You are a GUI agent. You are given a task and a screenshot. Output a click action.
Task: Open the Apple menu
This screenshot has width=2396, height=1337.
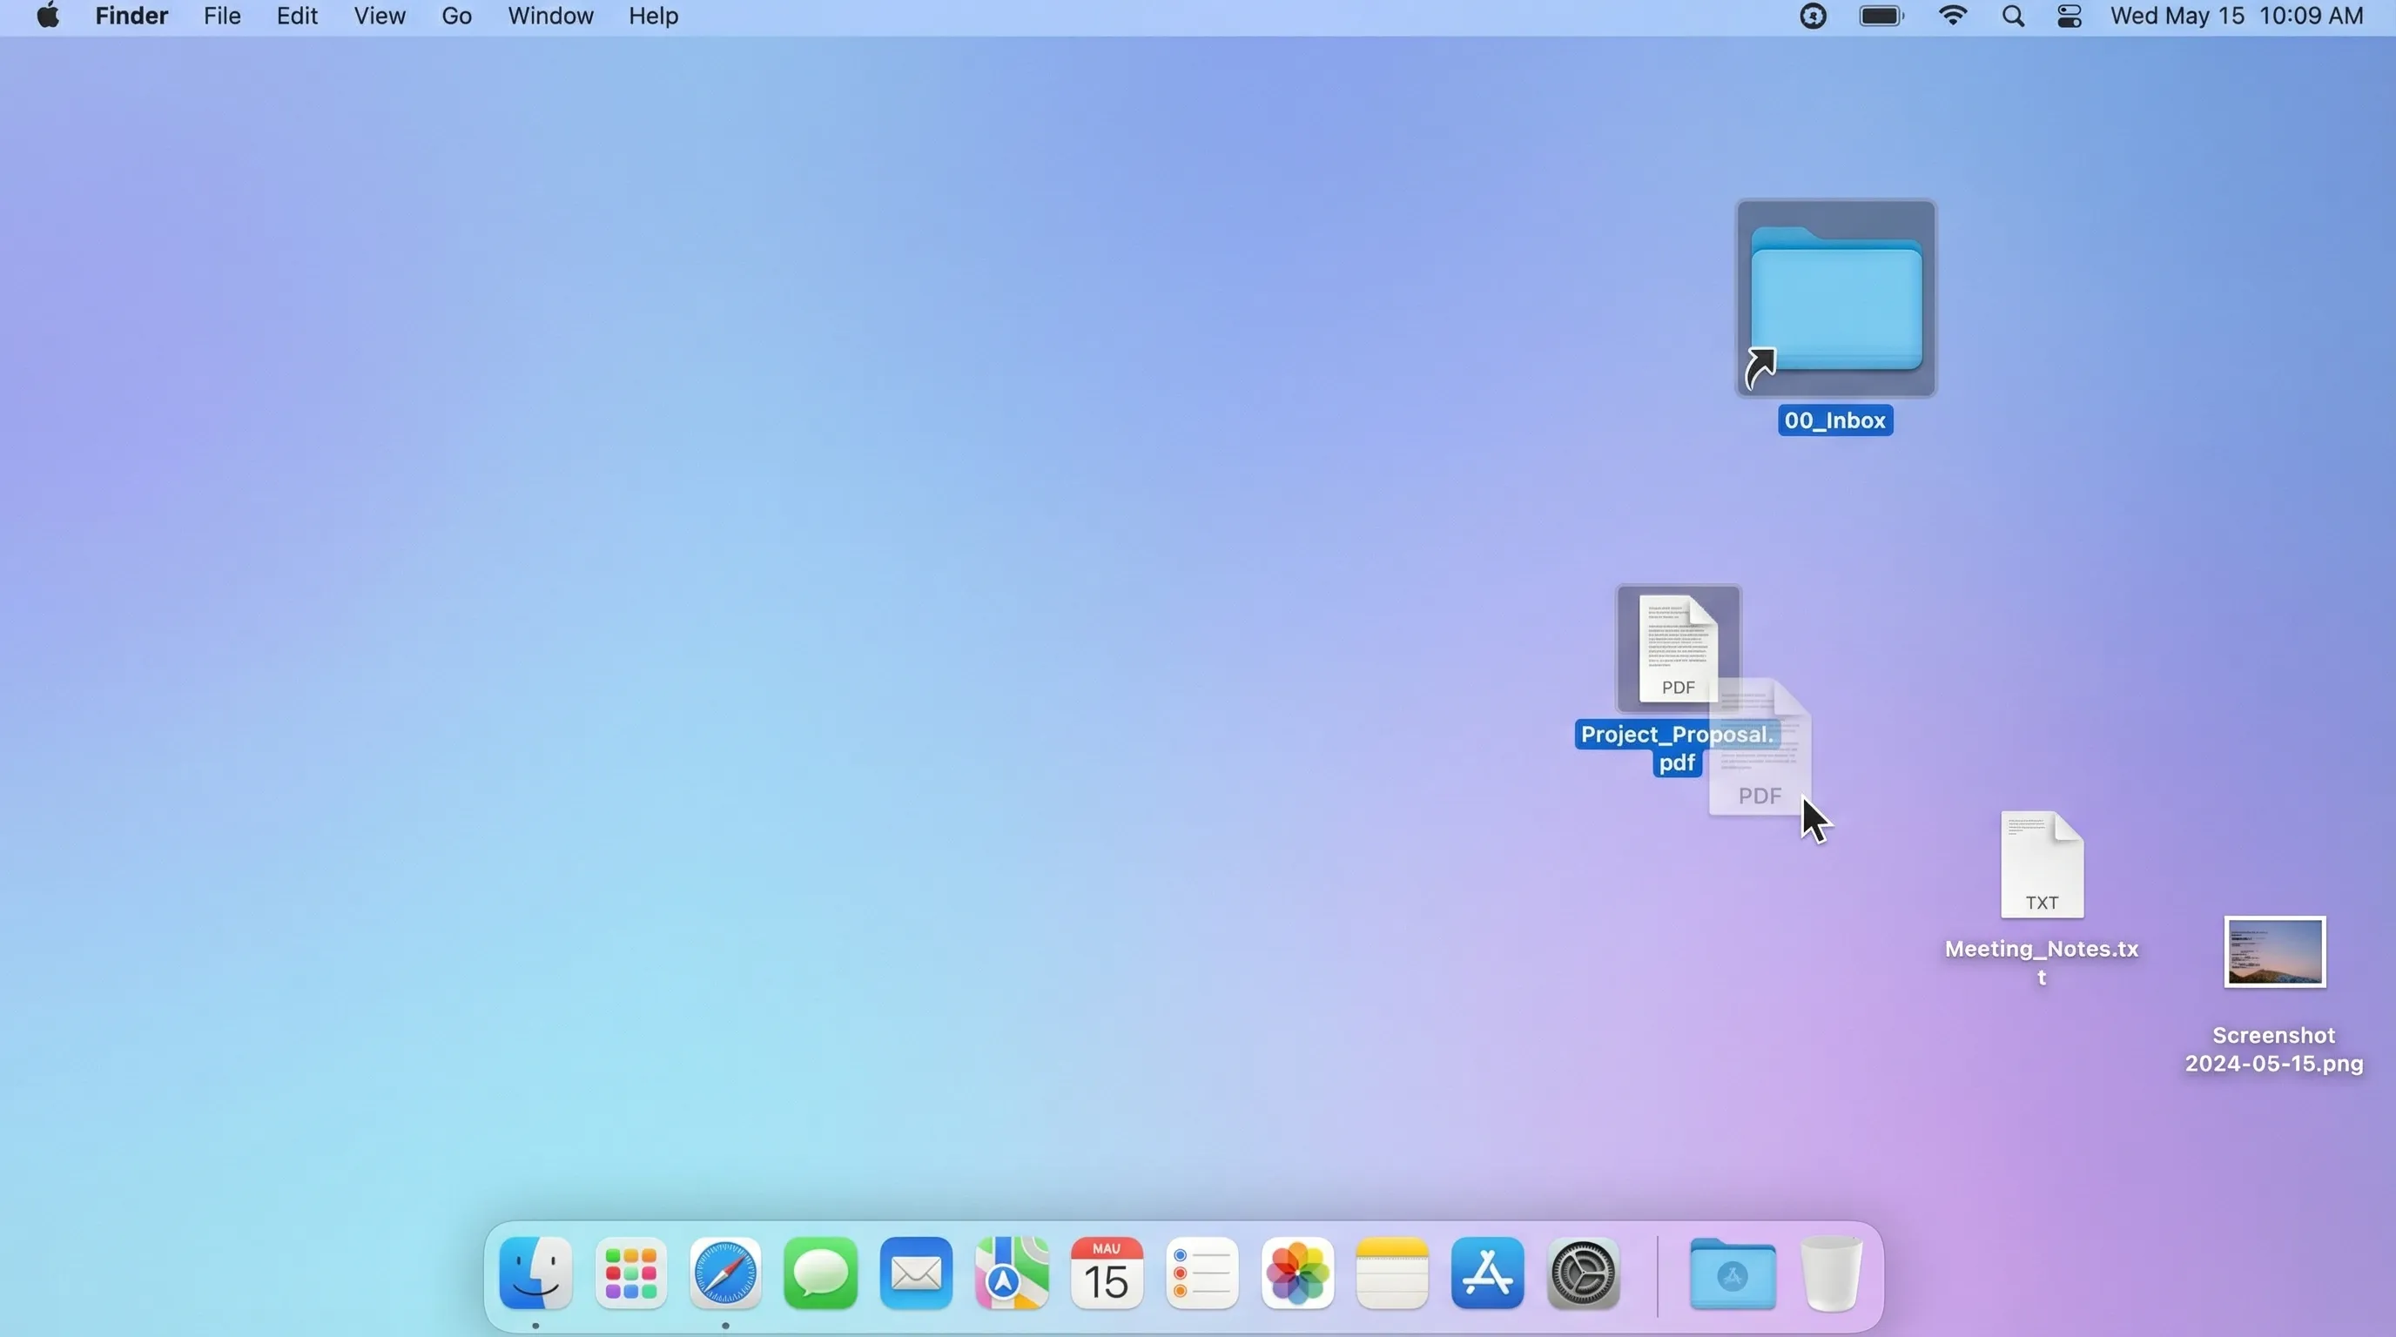47,16
